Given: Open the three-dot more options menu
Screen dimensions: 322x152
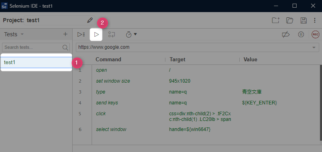Looking at the screenshot, I should (315, 20).
